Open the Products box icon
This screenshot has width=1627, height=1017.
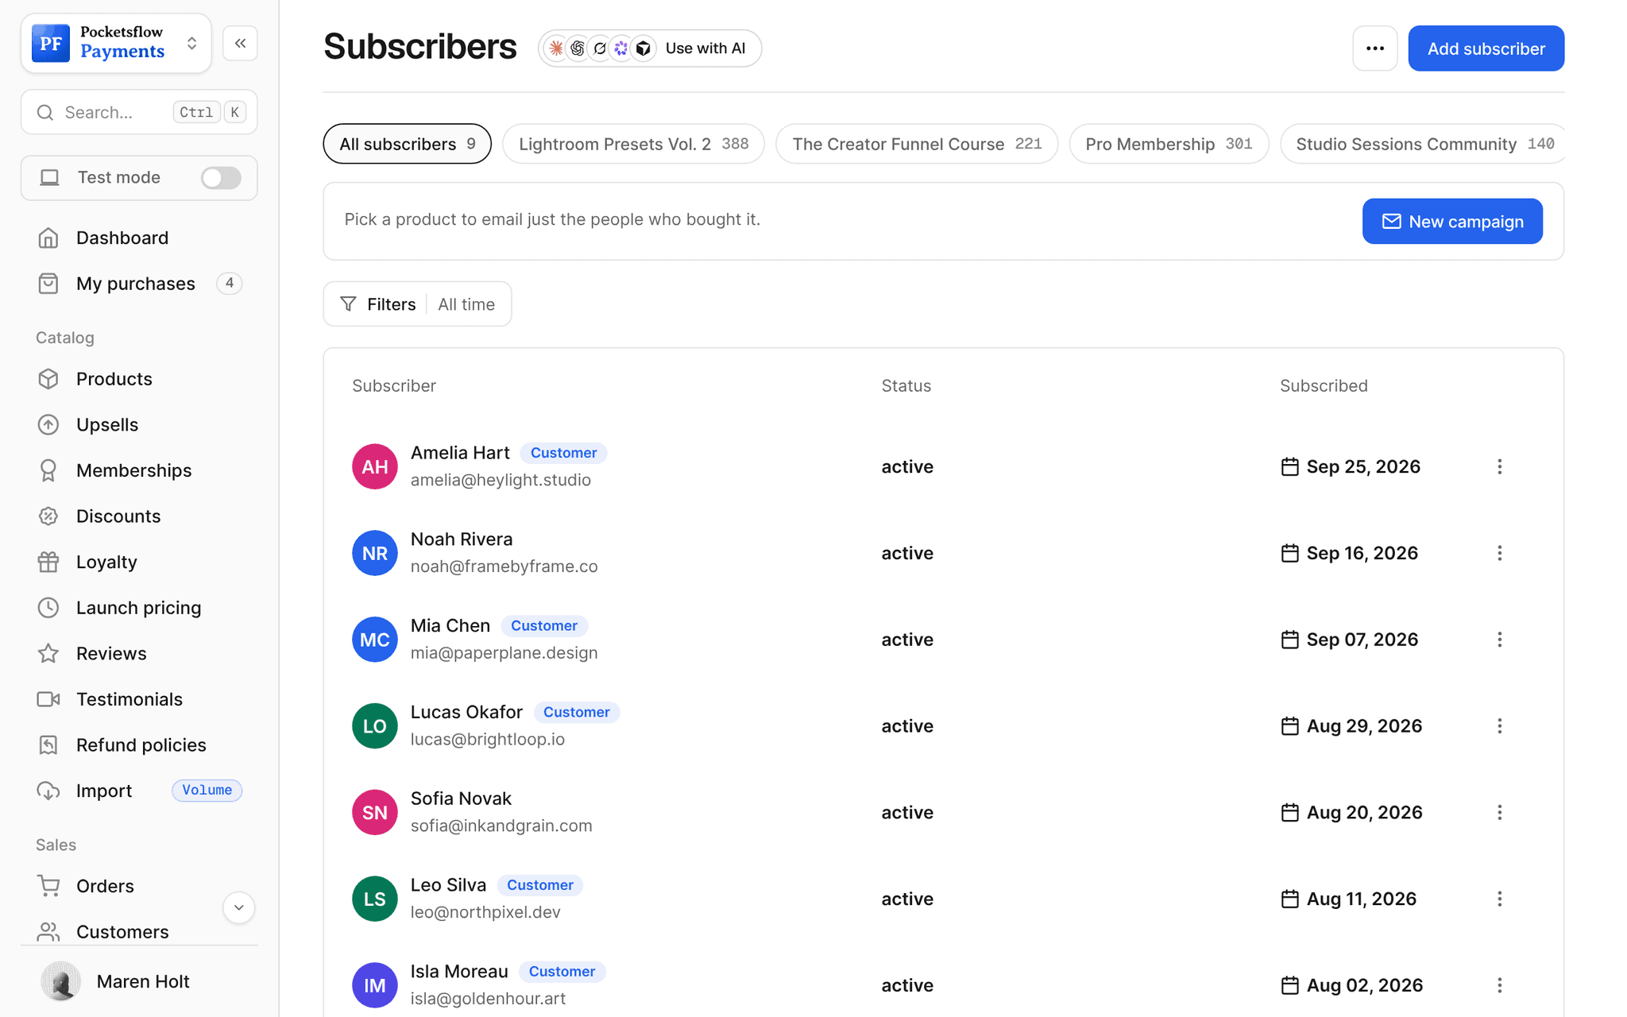click(x=48, y=379)
